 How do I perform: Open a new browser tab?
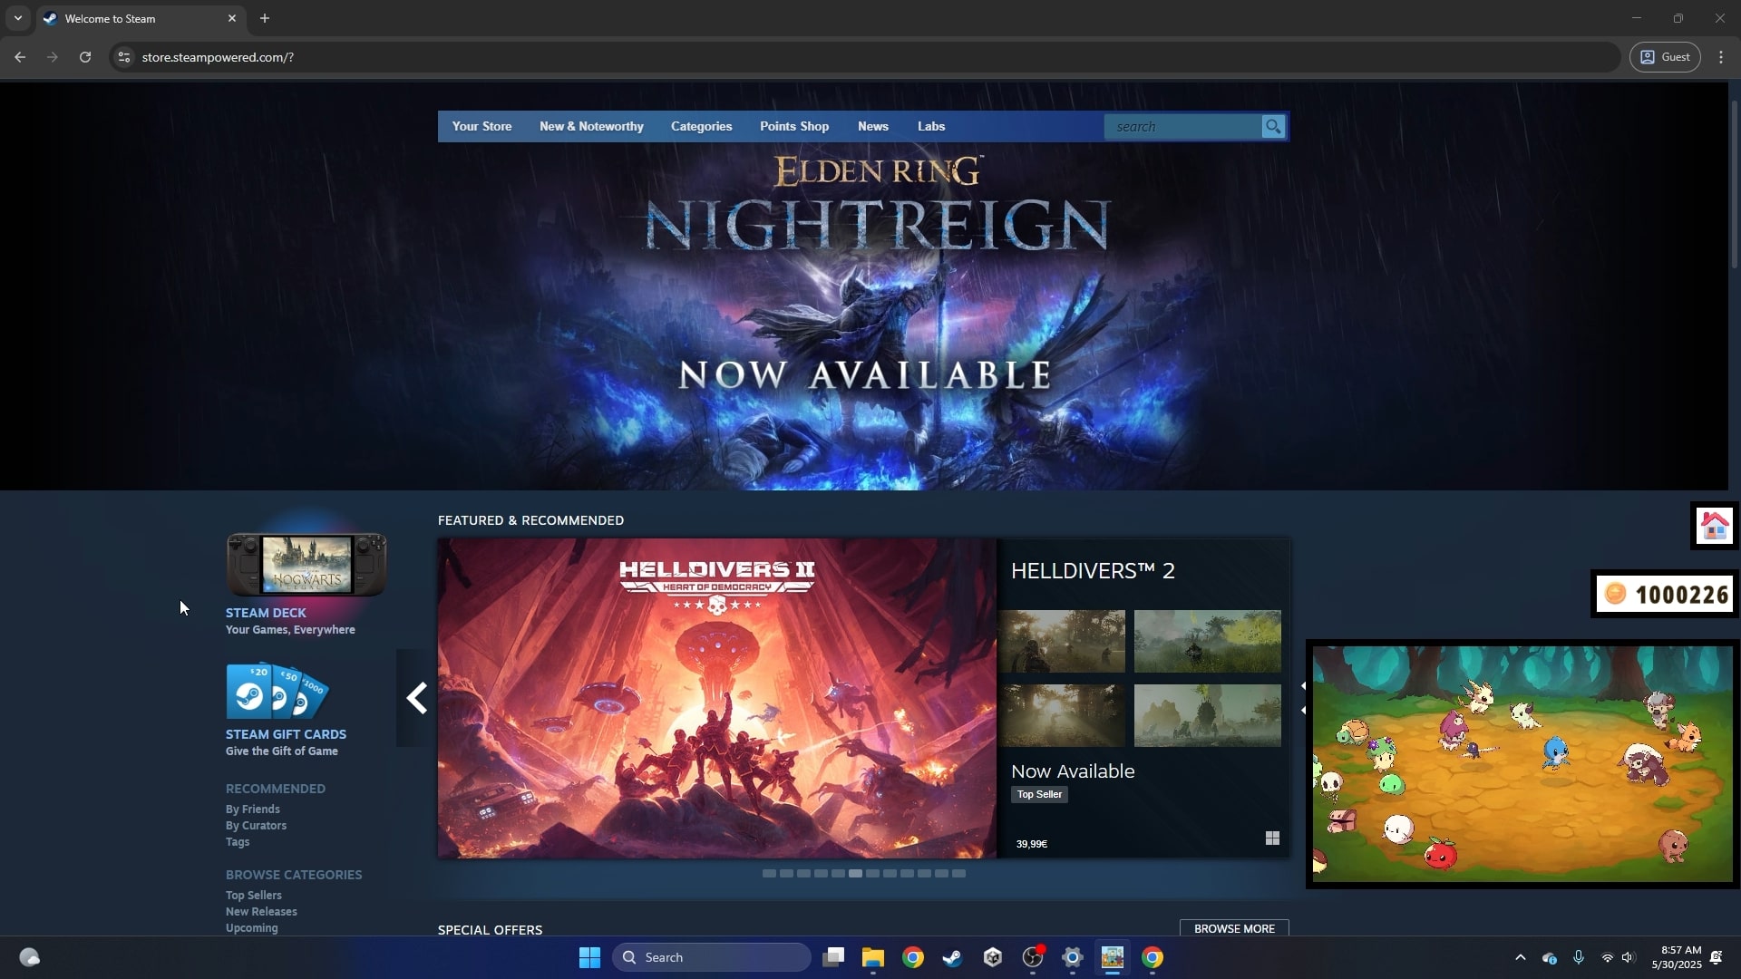pos(265,18)
